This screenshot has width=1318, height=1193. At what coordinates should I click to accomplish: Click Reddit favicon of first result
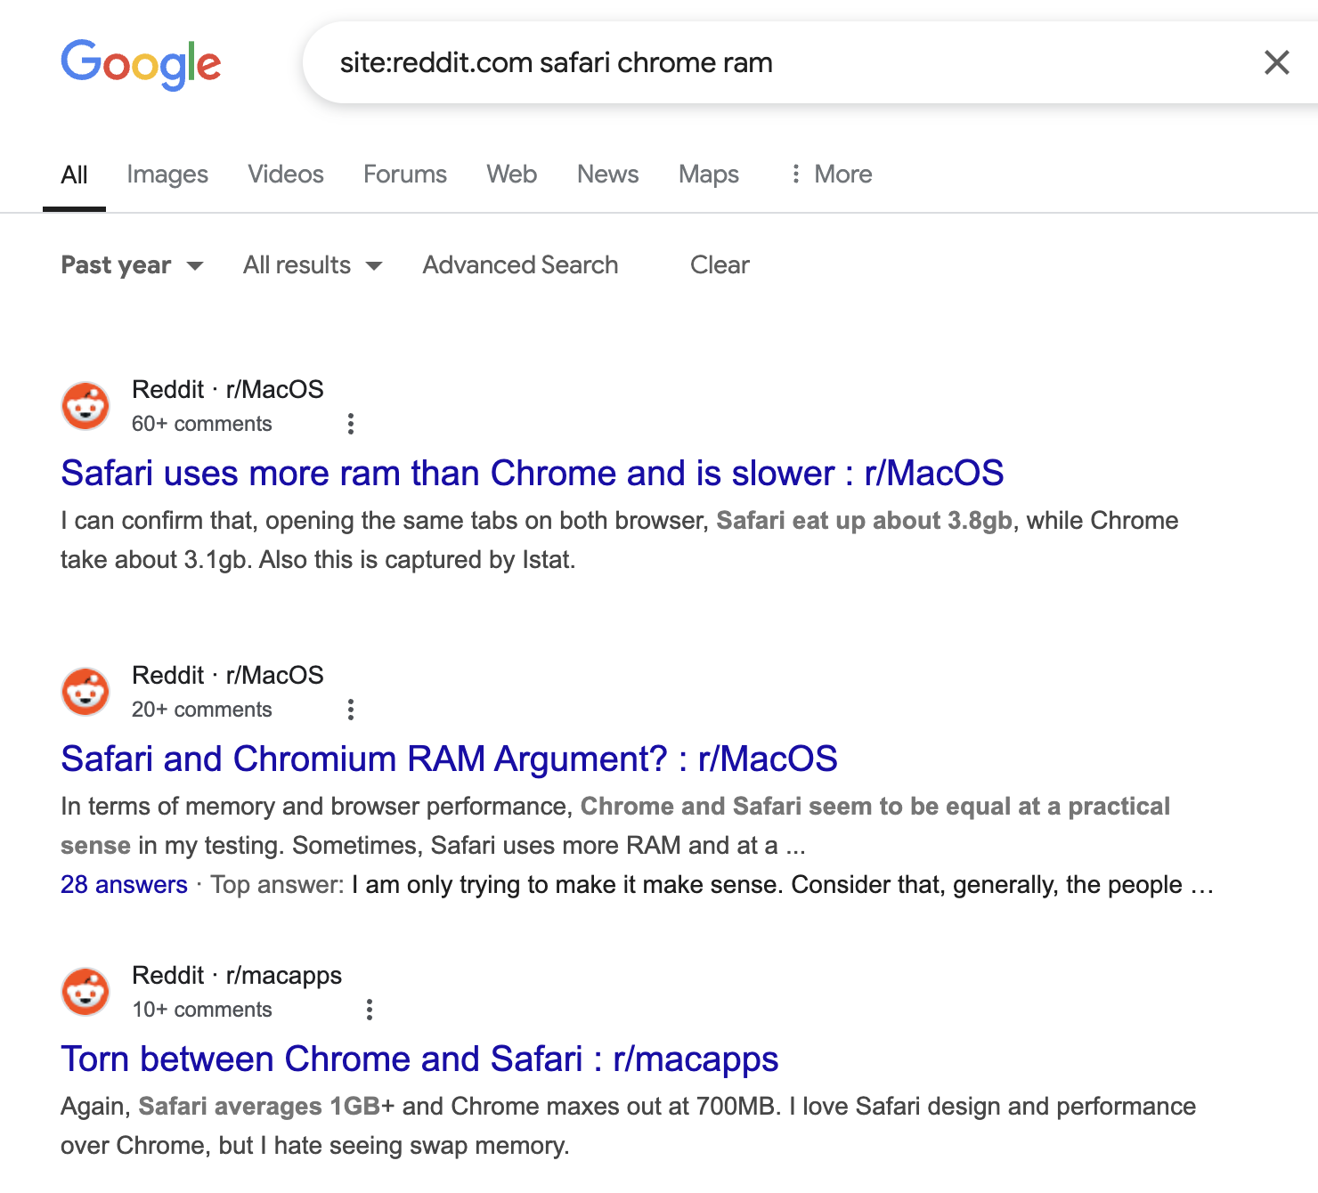(x=85, y=406)
